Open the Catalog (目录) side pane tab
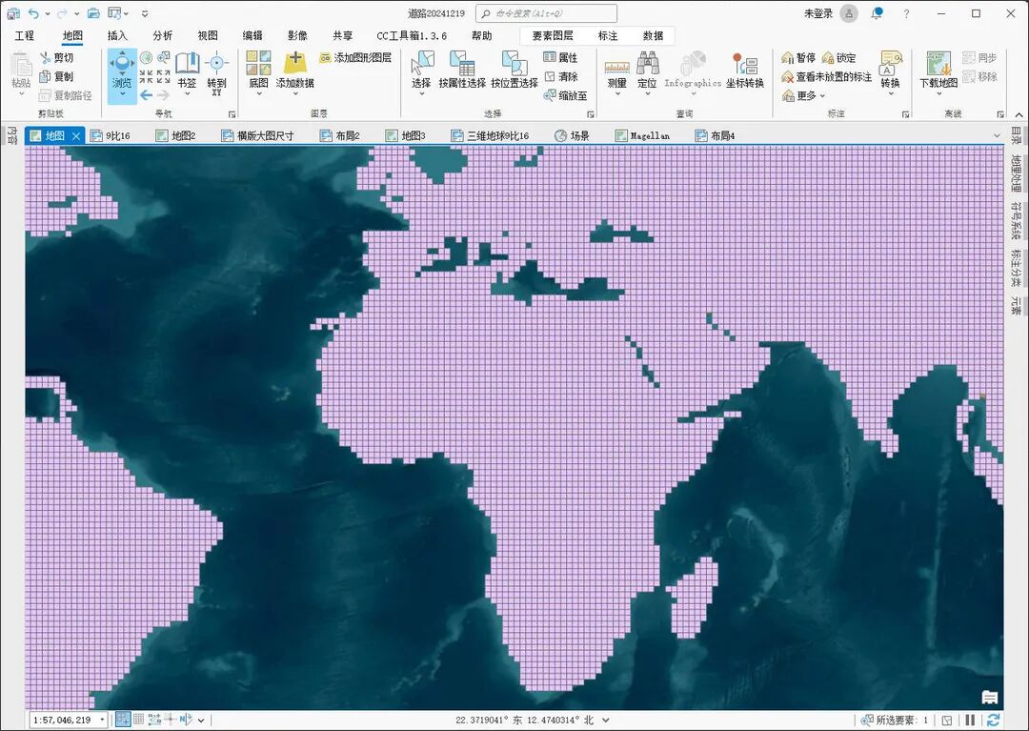Screen dimensions: 1029x731 pyautogui.click(x=1016, y=136)
